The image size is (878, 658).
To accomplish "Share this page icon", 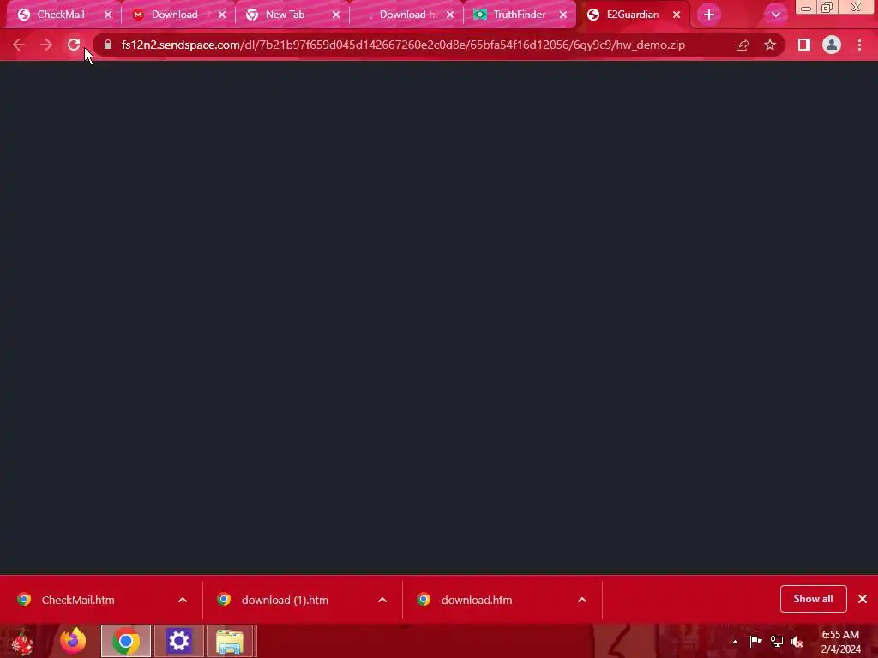I will click(x=743, y=45).
